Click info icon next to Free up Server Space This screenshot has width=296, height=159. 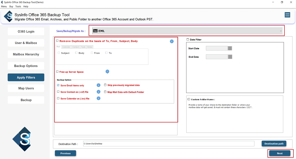pos(107,72)
